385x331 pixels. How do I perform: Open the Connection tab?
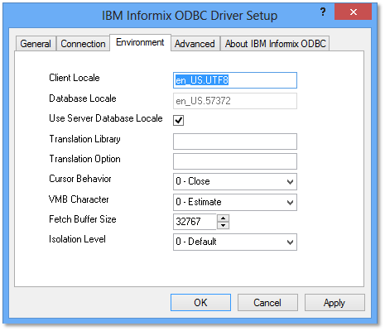click(x=83, y=44)
